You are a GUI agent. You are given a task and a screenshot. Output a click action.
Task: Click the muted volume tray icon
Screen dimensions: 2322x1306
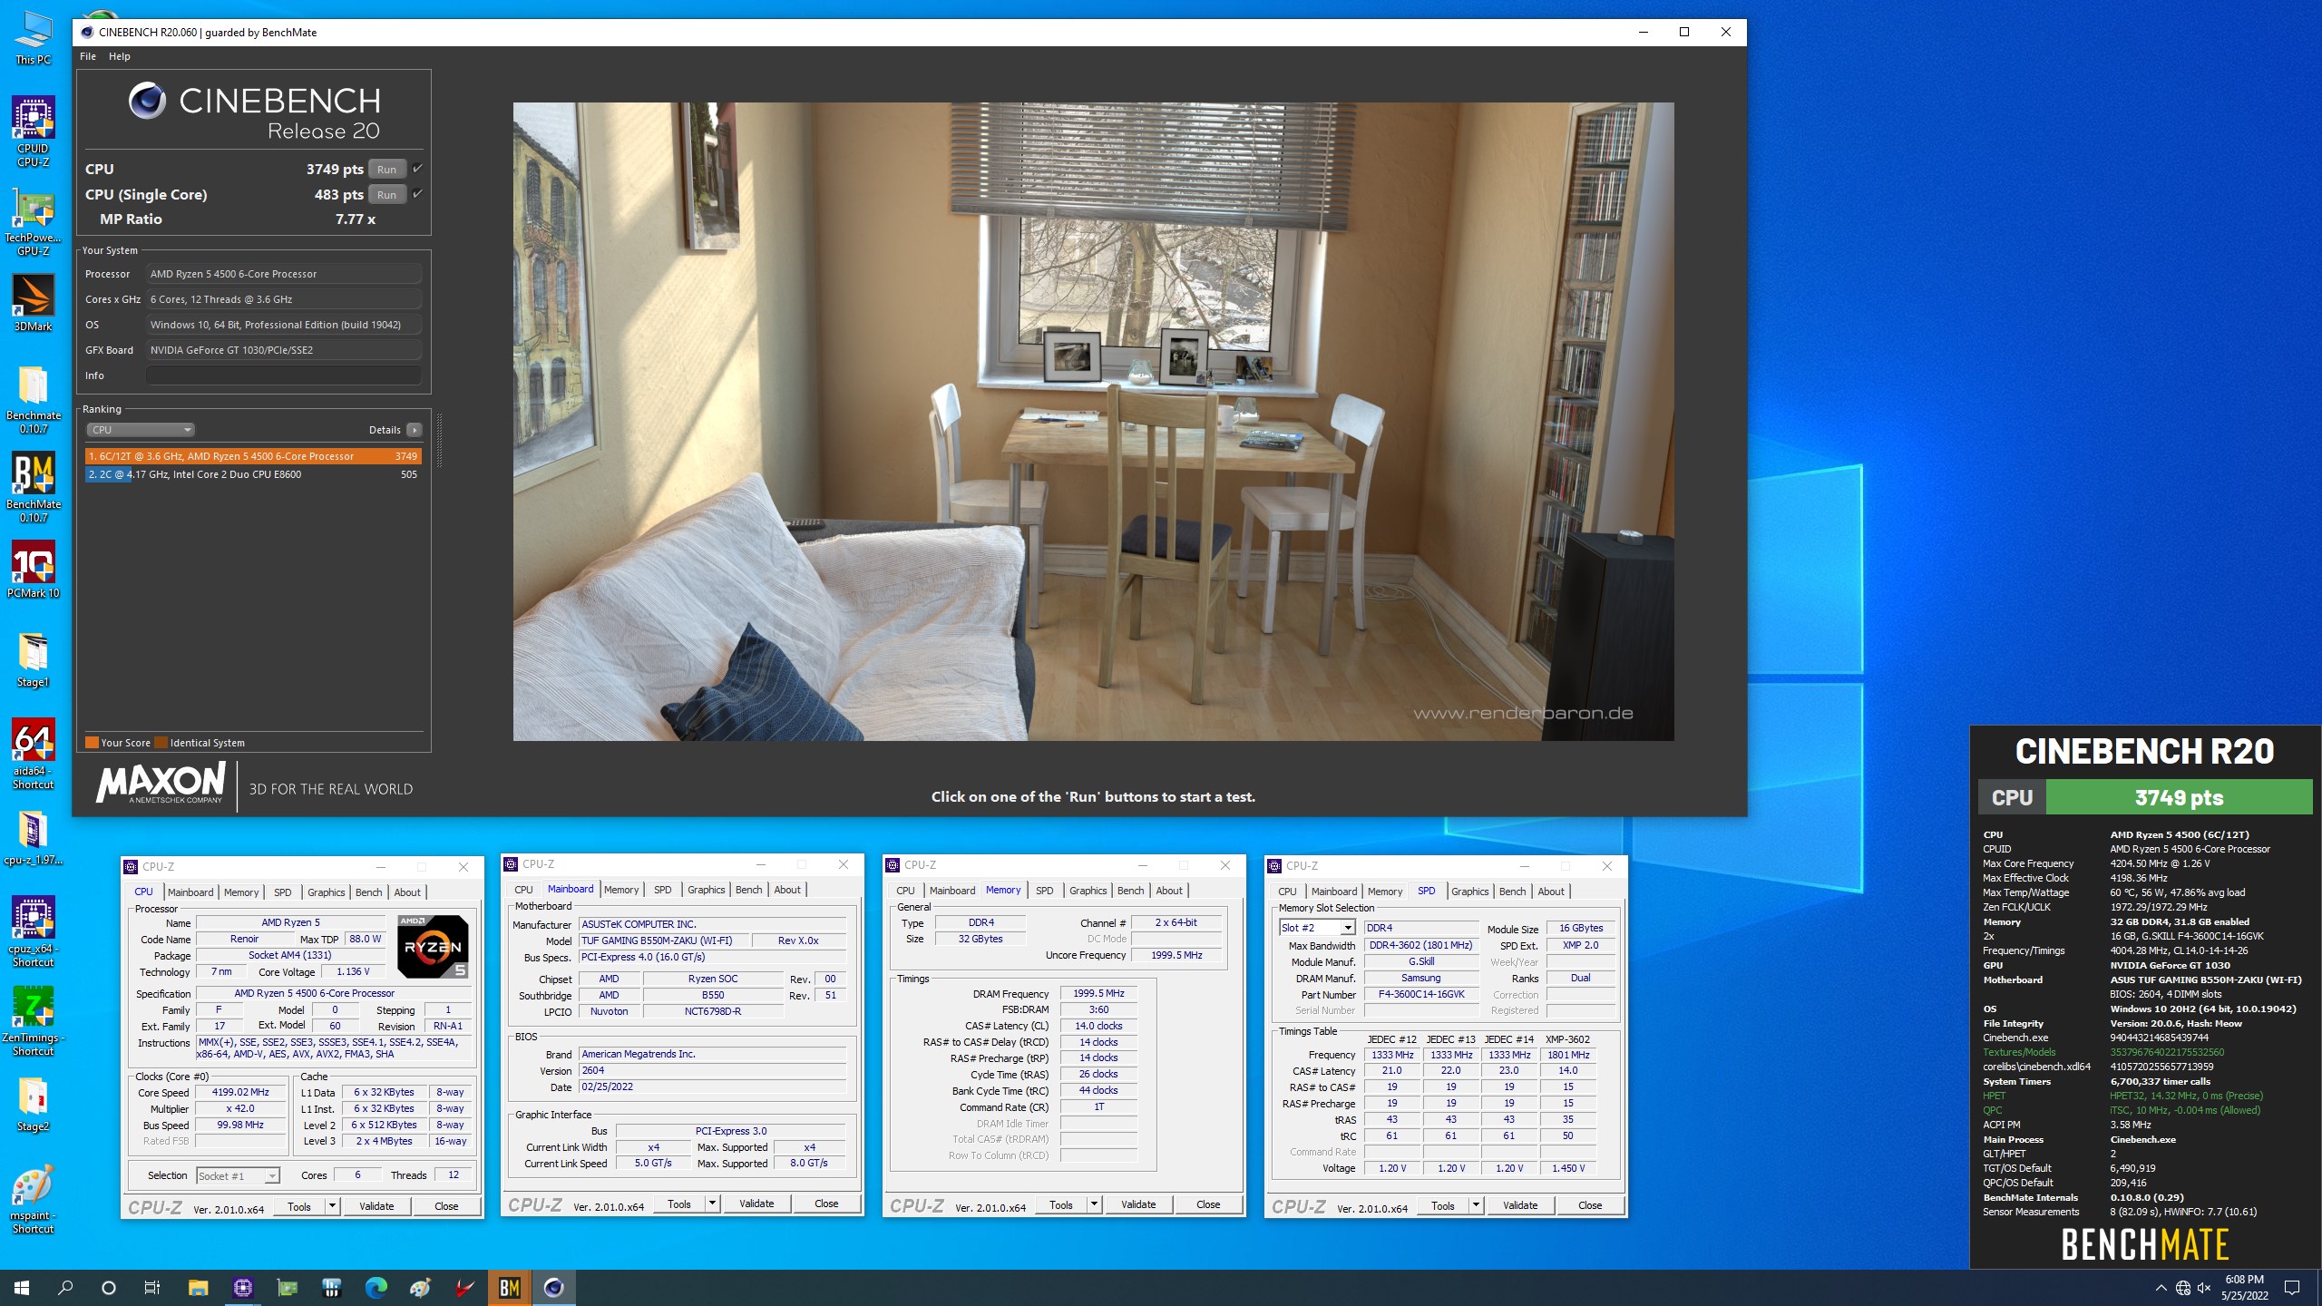(x=2205, y=1288)
